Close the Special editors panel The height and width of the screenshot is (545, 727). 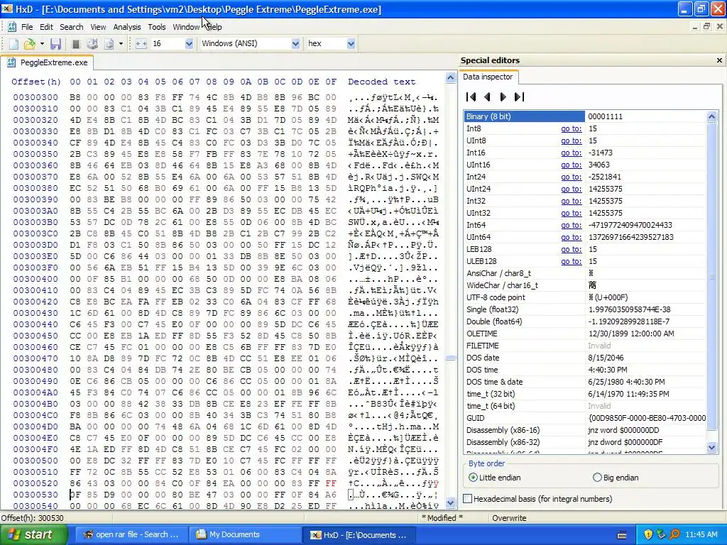pyautogui.click(x=720, y=60)
